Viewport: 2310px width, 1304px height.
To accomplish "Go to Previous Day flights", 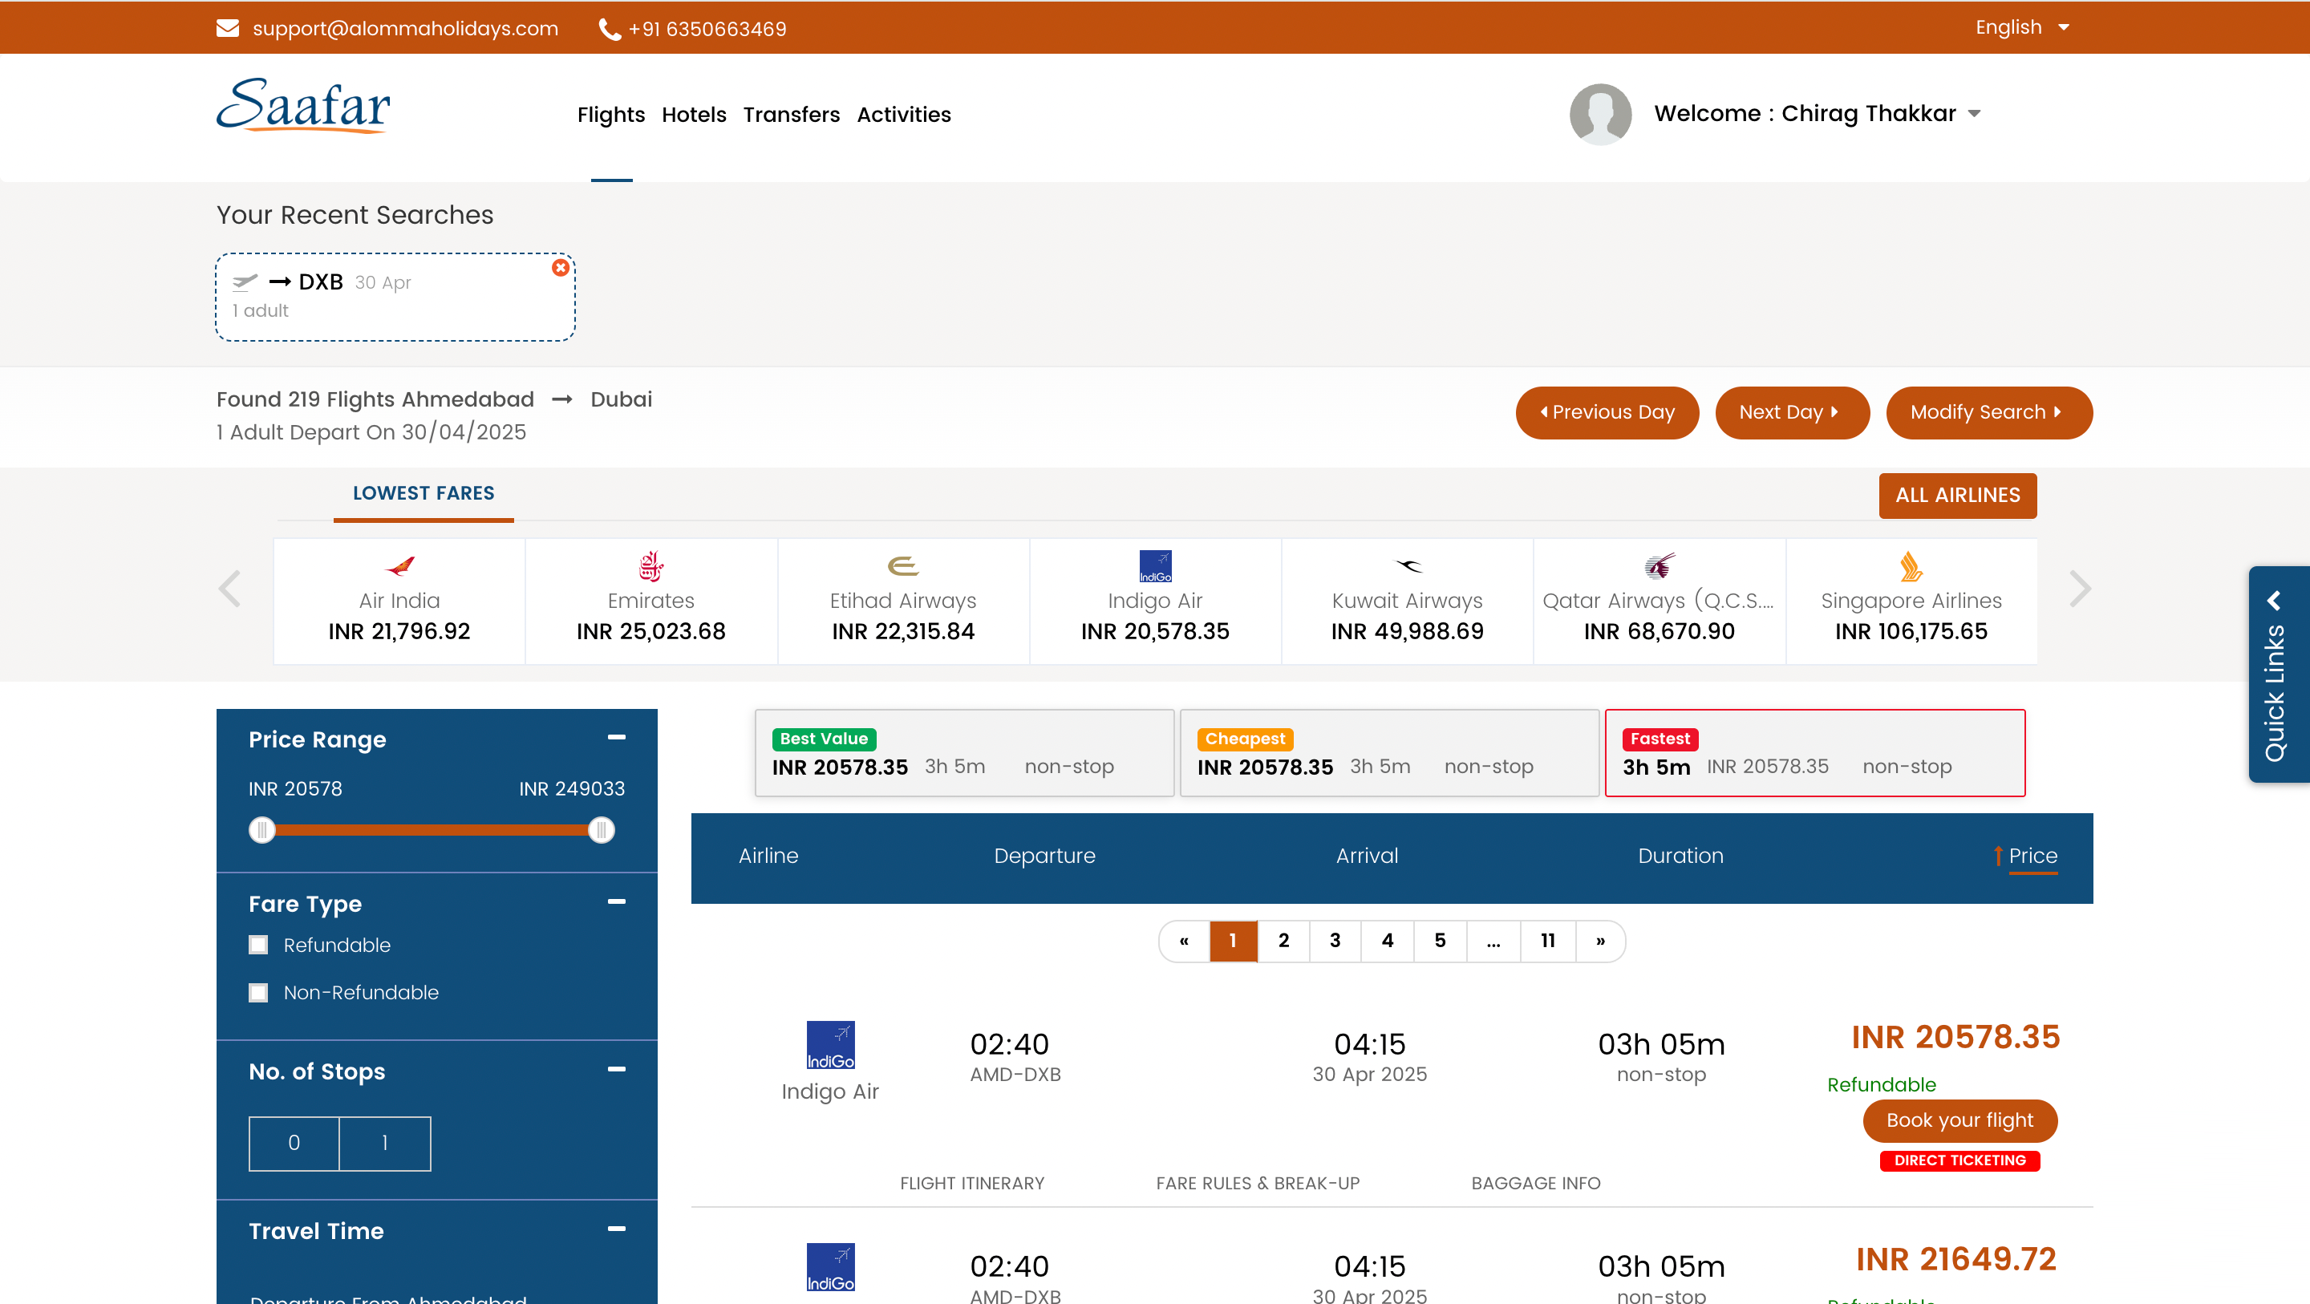I will [1607, 412].
